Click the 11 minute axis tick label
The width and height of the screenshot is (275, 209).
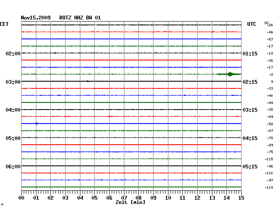(182, 198)
